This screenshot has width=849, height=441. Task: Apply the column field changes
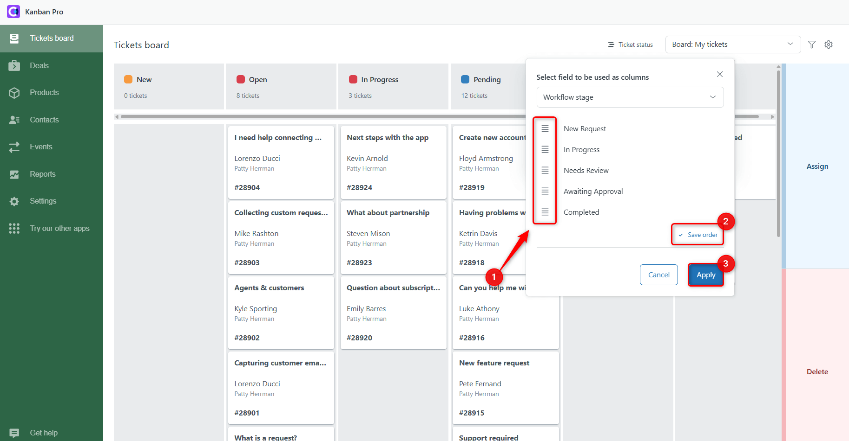pos(705,275)
